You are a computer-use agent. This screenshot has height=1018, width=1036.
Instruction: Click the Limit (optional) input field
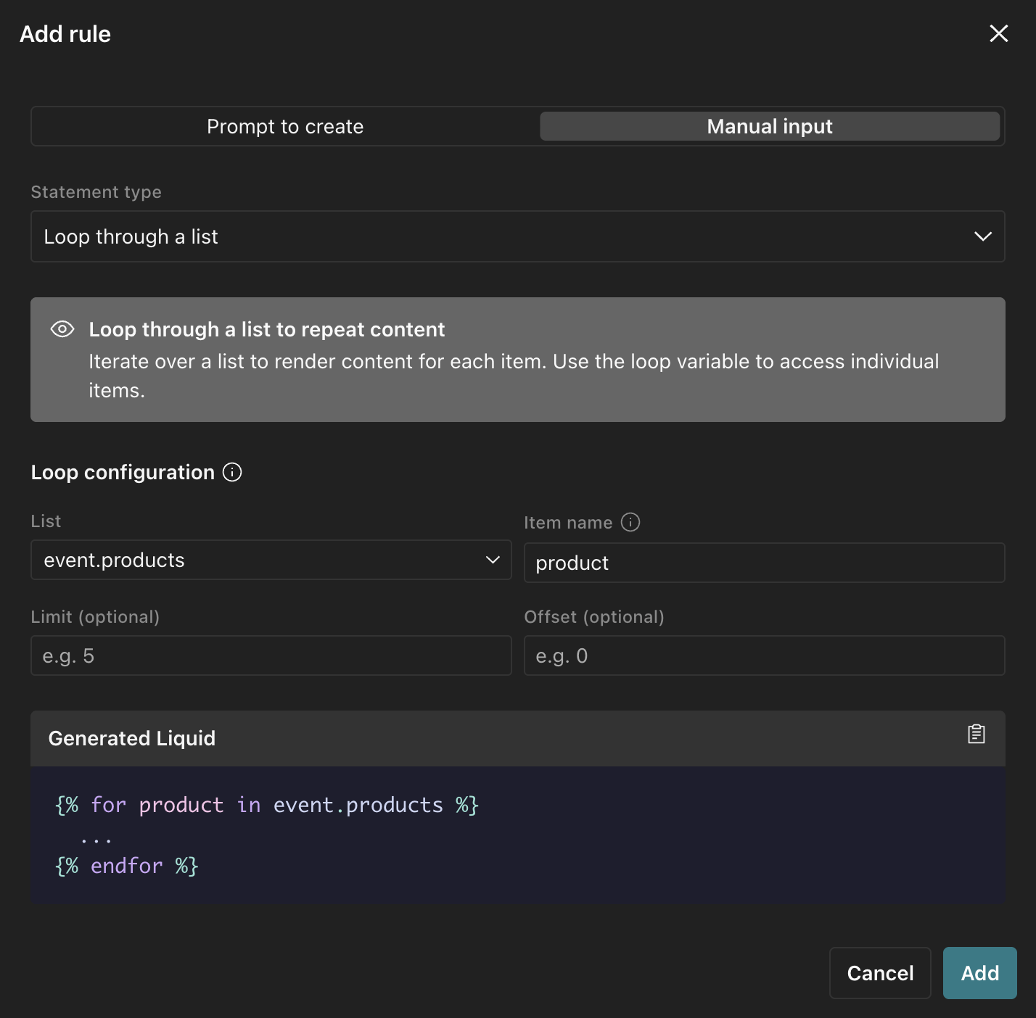tap(271, 655)
